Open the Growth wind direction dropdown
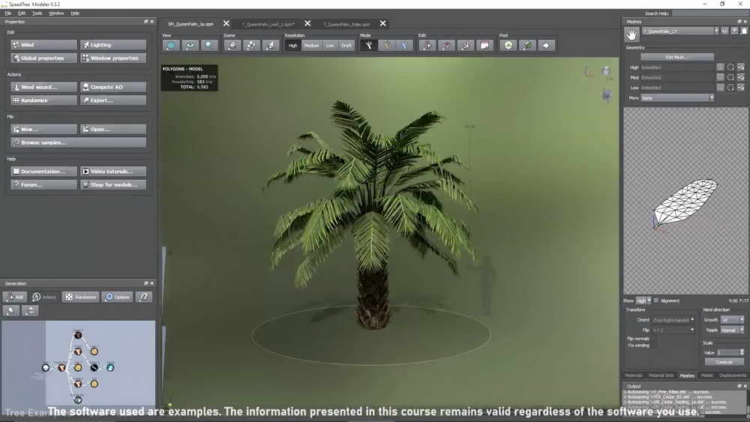This screenshot has width=750, height=422. 732,320
